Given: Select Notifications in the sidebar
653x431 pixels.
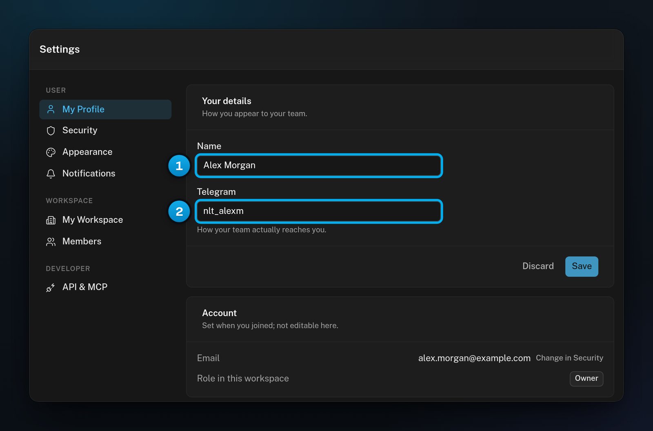Looking at the screenshot, I should click(105, 174).
